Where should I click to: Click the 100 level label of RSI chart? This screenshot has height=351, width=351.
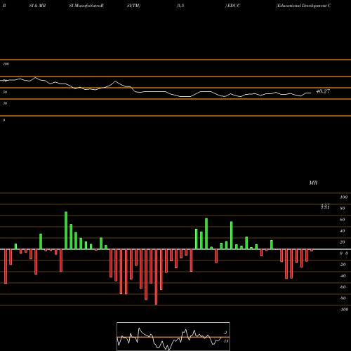point(6,64)
